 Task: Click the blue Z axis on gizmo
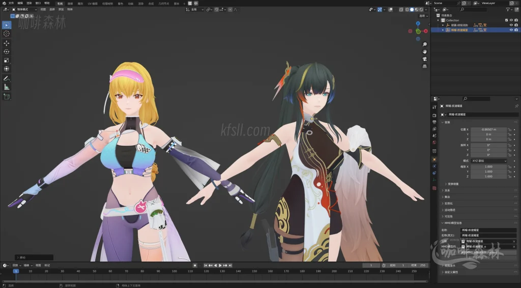[418, 23]
